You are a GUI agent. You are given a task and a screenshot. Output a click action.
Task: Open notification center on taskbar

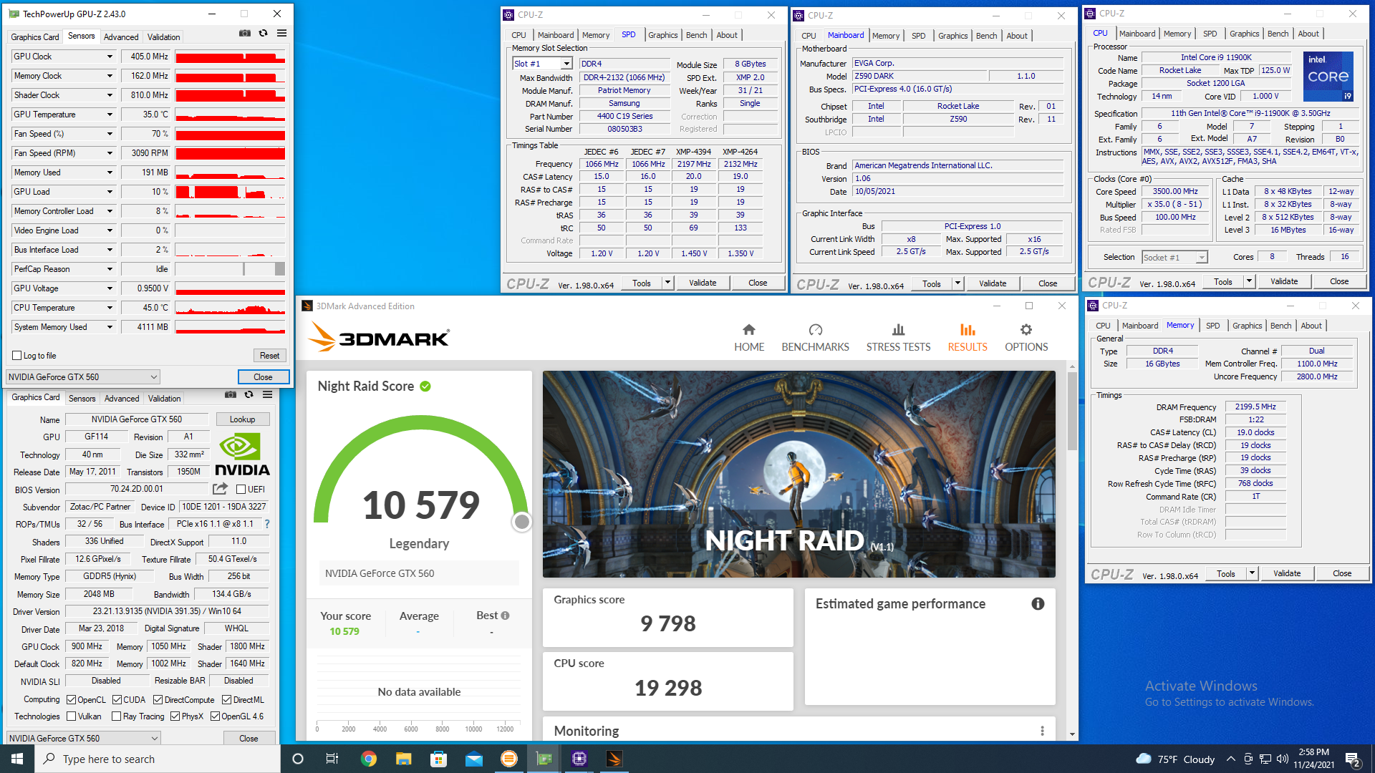pyautogui.click(x=1353, y=759)
